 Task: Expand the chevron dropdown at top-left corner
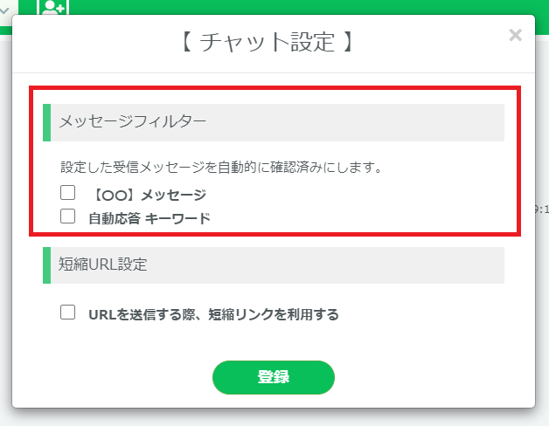4,10
